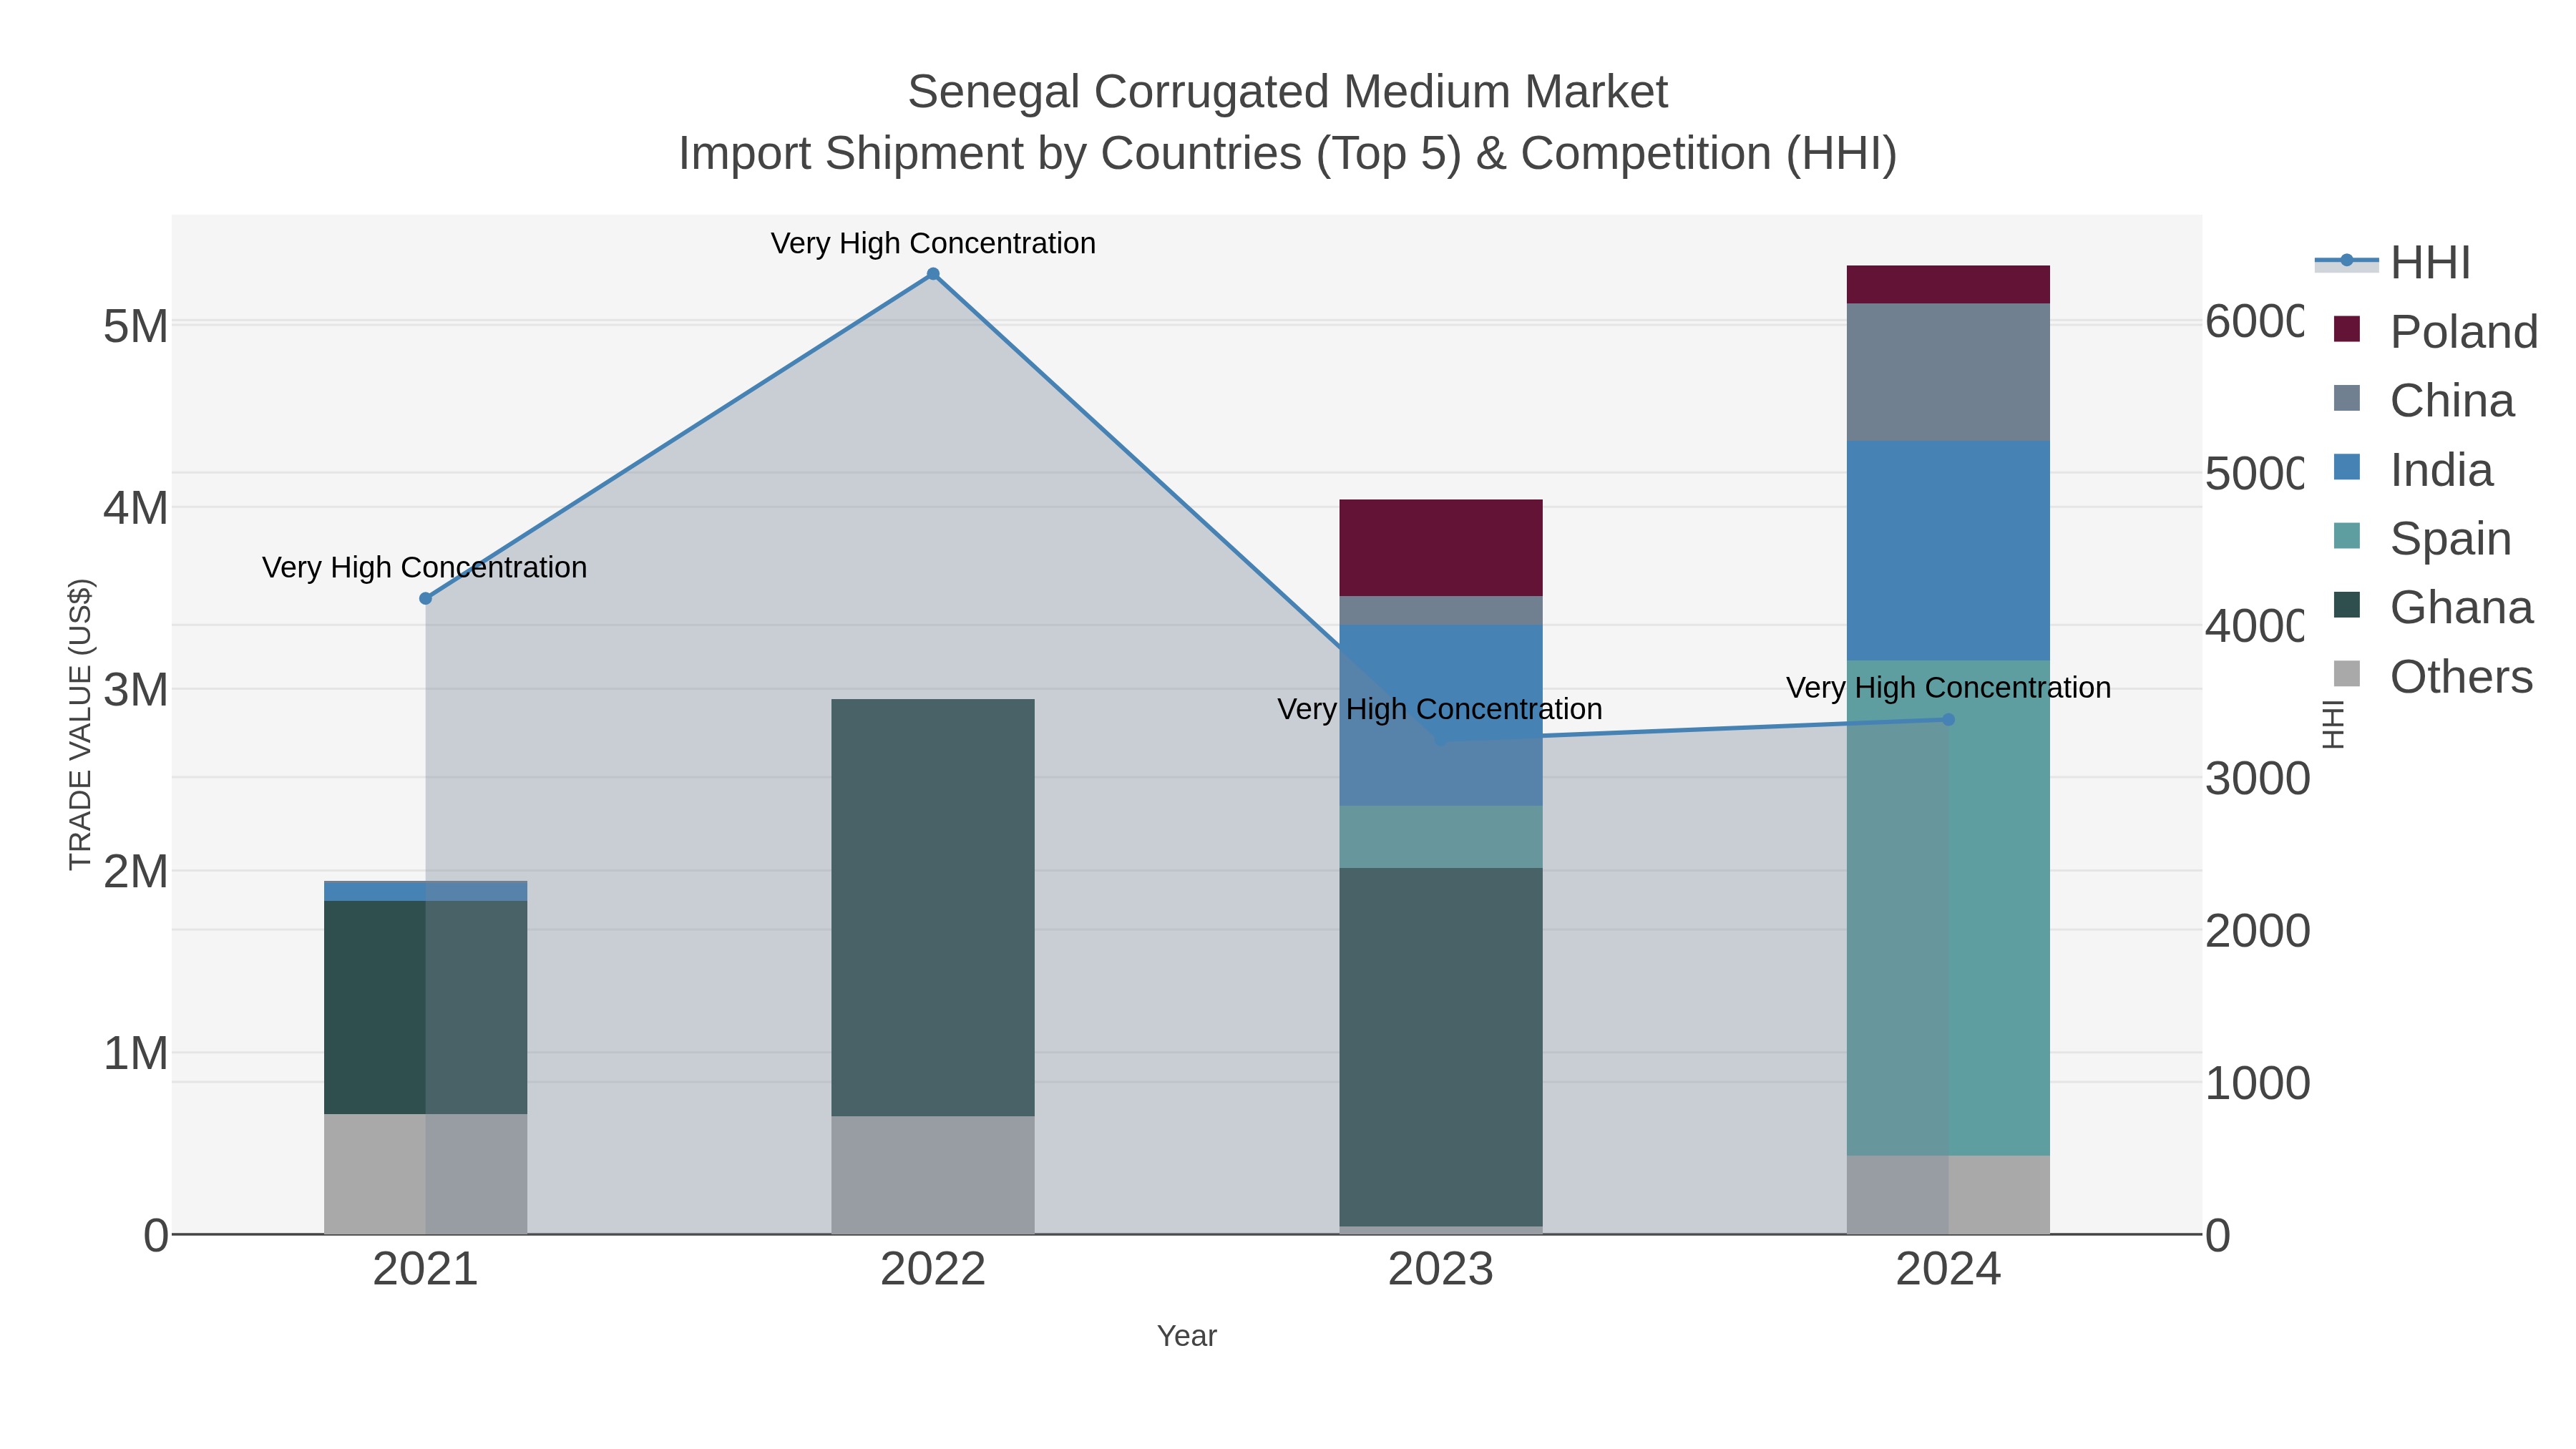This screenshot has width=2576, height=1449.
Task: Click the 2000 right axis tick label
Action: (x=2258, y=931)
